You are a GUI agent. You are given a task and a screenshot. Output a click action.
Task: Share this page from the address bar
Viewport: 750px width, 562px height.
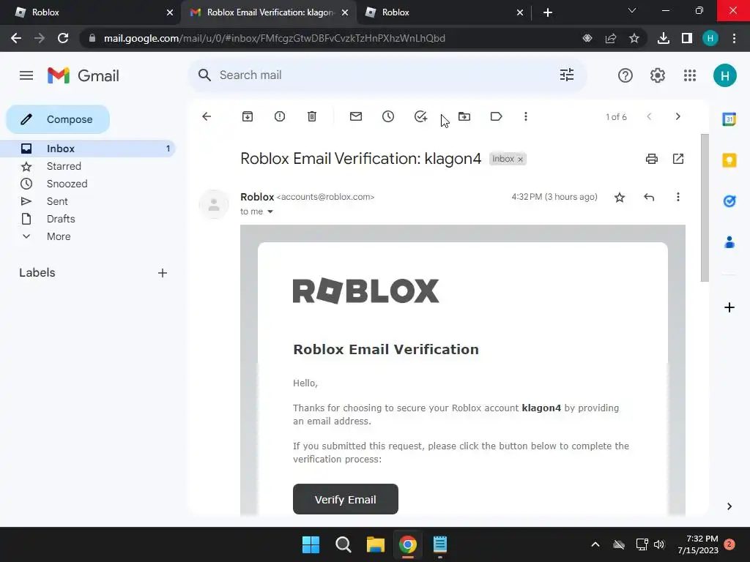611,38
